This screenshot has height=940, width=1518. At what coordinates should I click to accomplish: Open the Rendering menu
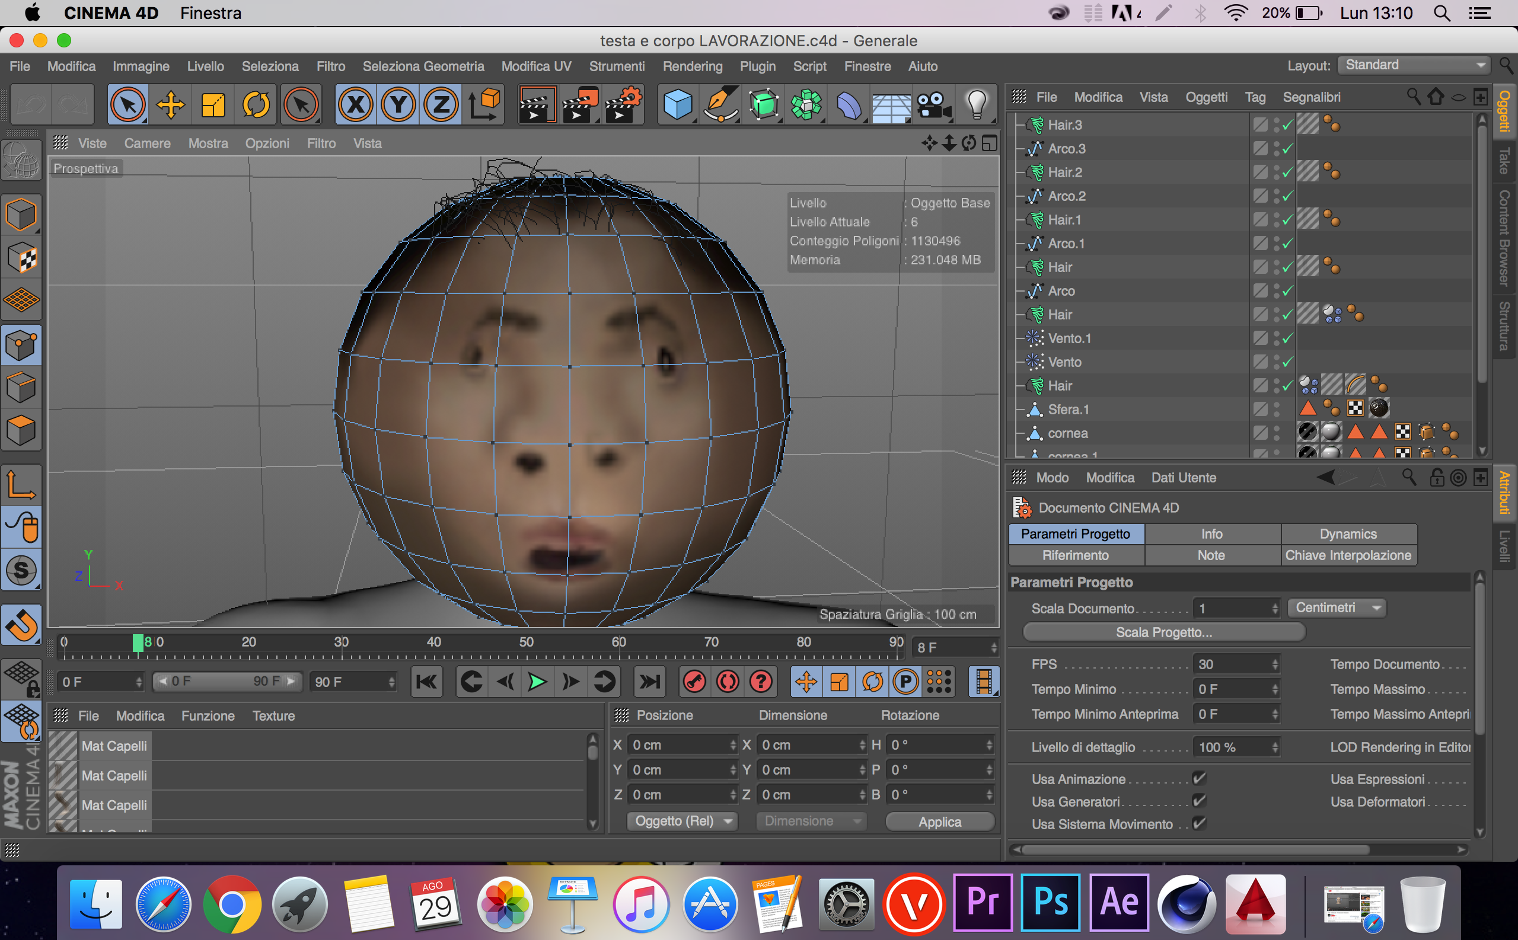pos(692,66)
